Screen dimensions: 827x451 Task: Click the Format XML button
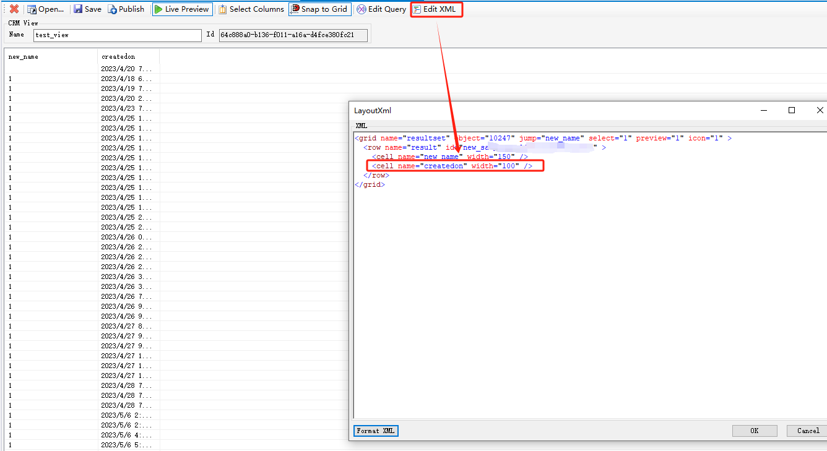[376, 431]
